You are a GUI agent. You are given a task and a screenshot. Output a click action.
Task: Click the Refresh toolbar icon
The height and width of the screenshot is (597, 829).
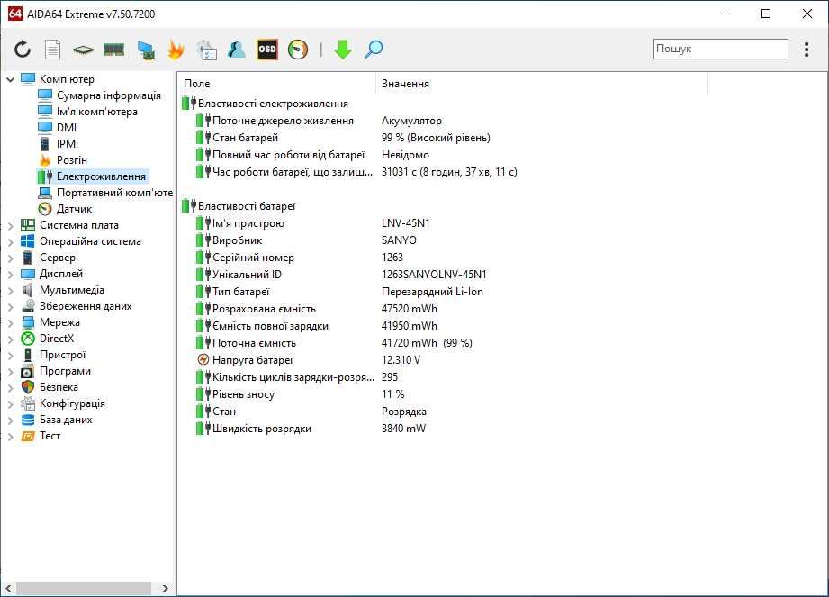click(23, 50)
